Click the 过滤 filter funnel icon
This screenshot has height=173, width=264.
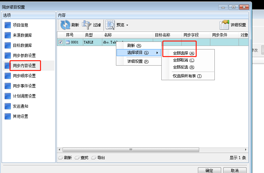[x=86, y=25]
